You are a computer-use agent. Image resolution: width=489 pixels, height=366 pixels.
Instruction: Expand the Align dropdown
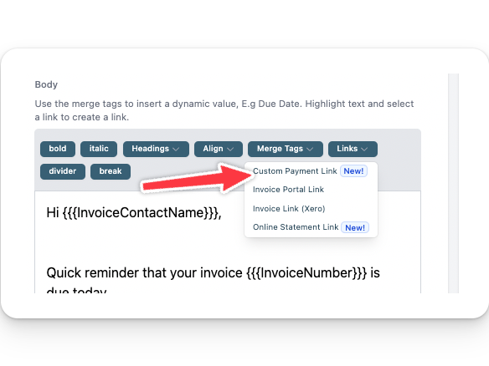coord(219,149)
